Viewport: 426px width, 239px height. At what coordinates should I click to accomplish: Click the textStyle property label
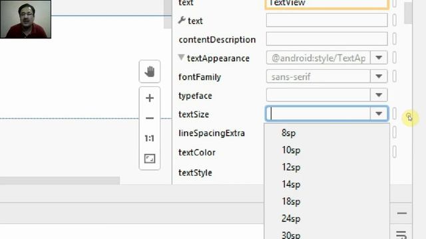[195, 173]
